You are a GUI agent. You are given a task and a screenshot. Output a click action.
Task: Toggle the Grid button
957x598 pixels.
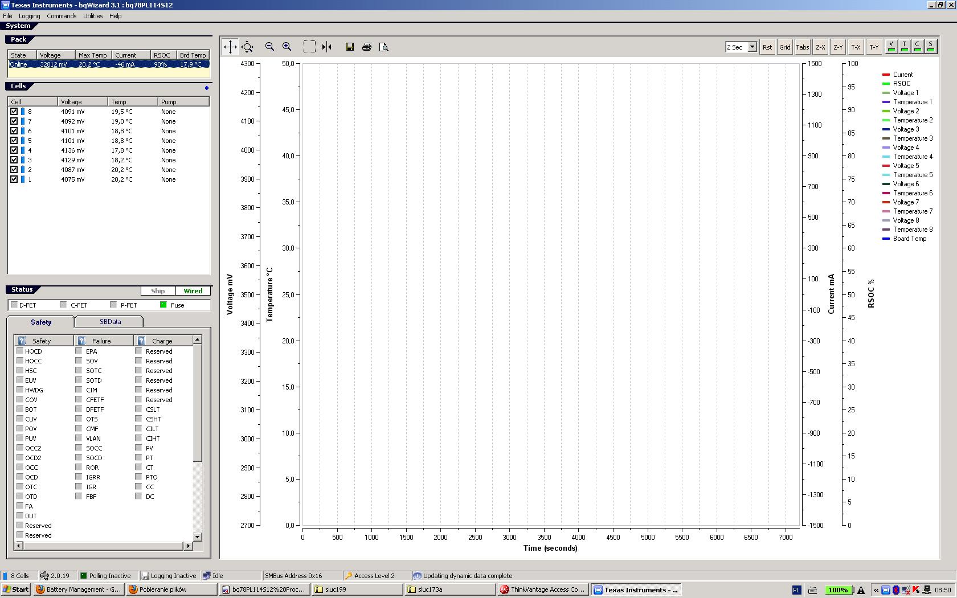785,47
